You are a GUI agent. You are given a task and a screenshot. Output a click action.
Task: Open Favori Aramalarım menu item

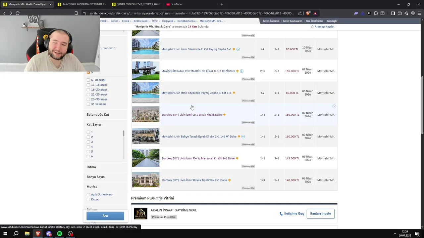pyautogui.click(x=292, y=21)
